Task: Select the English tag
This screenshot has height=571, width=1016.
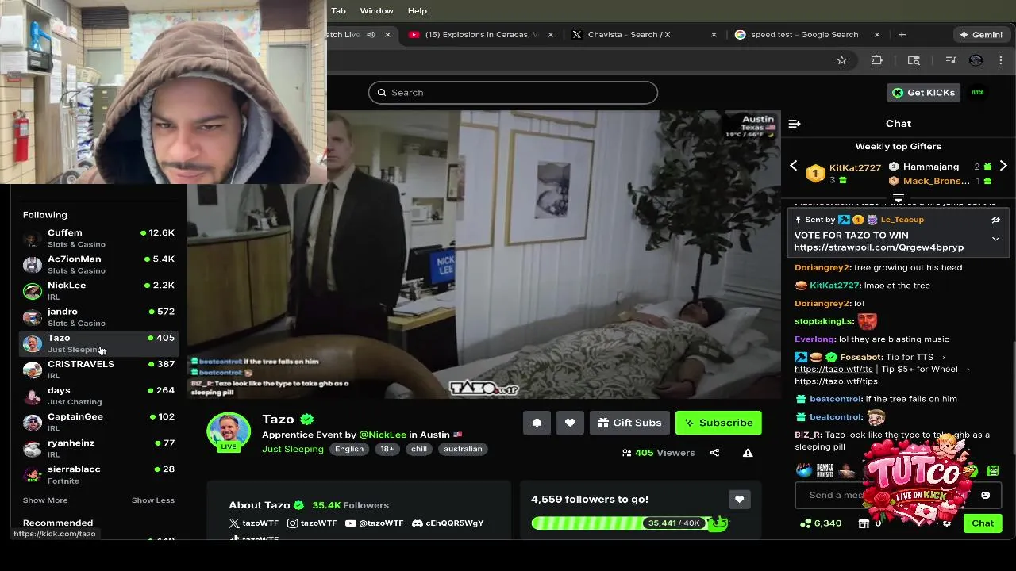Action: click(349, 449)
